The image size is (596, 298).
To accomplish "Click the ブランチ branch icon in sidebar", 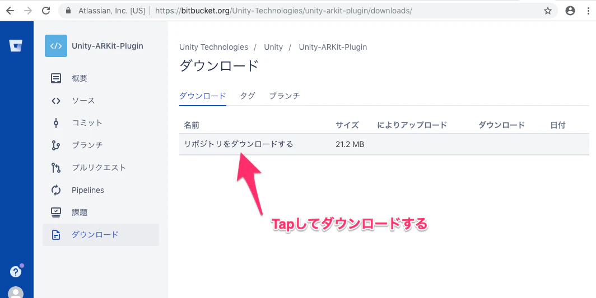I will pyautogui.click(x=56, y=145).
